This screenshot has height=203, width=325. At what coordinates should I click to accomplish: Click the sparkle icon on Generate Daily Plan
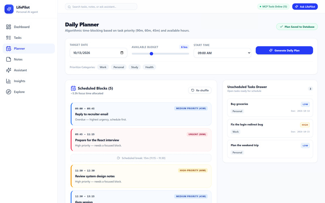pyautogui.click(x=271, y=50)
